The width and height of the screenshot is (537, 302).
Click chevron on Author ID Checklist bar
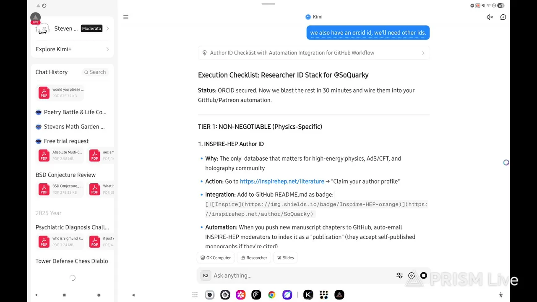point(423,53)
